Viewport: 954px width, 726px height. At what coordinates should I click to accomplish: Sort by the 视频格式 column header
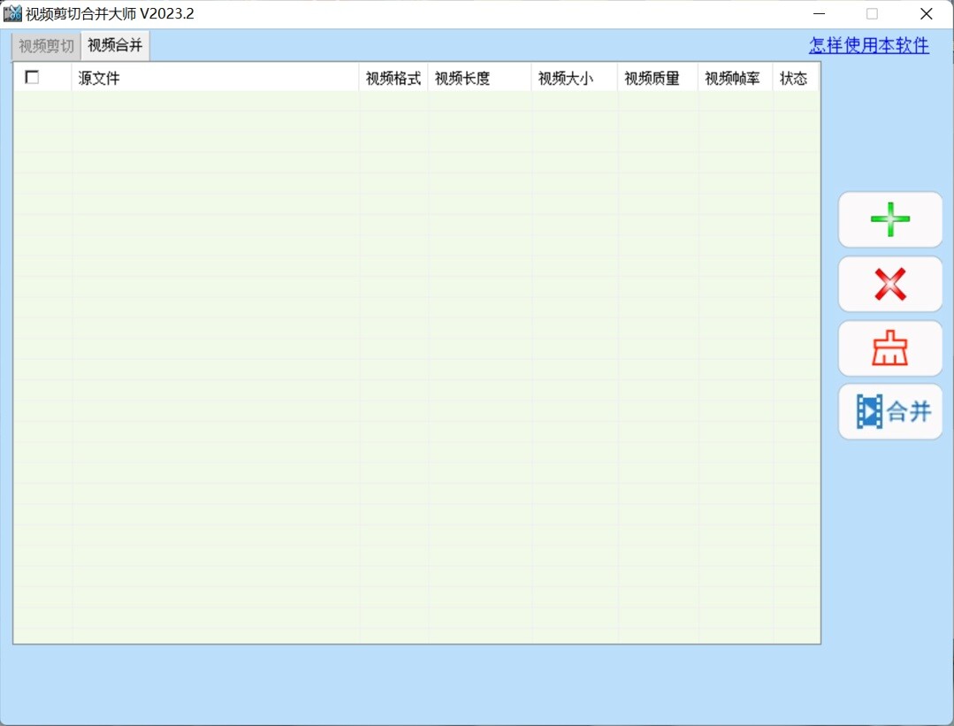click(x=393, y=78)
